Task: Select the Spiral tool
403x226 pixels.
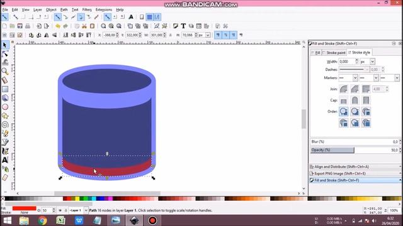Action: [x=5, y=125]
